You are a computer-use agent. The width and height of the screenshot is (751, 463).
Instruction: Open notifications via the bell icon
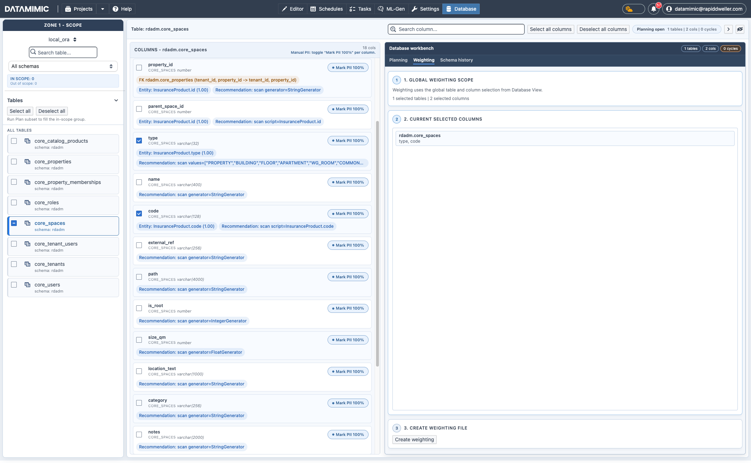point(653,9)
